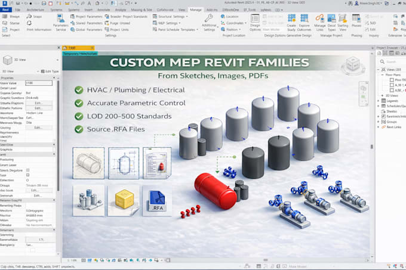The height and width of the screenshot is (270, 406).
Task: Click the Starting View tool
Action: [x=343, y=23]
